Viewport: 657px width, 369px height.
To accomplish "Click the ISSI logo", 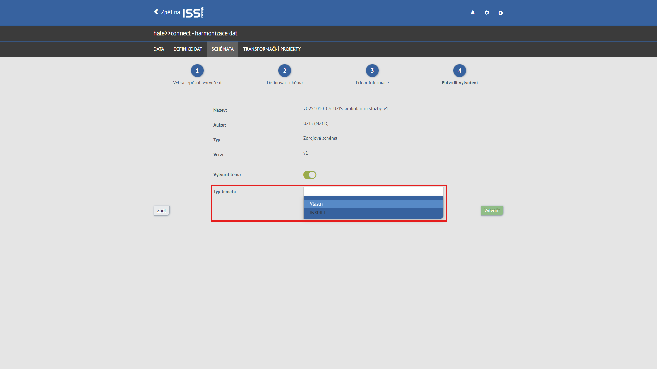I will point(193,13).
